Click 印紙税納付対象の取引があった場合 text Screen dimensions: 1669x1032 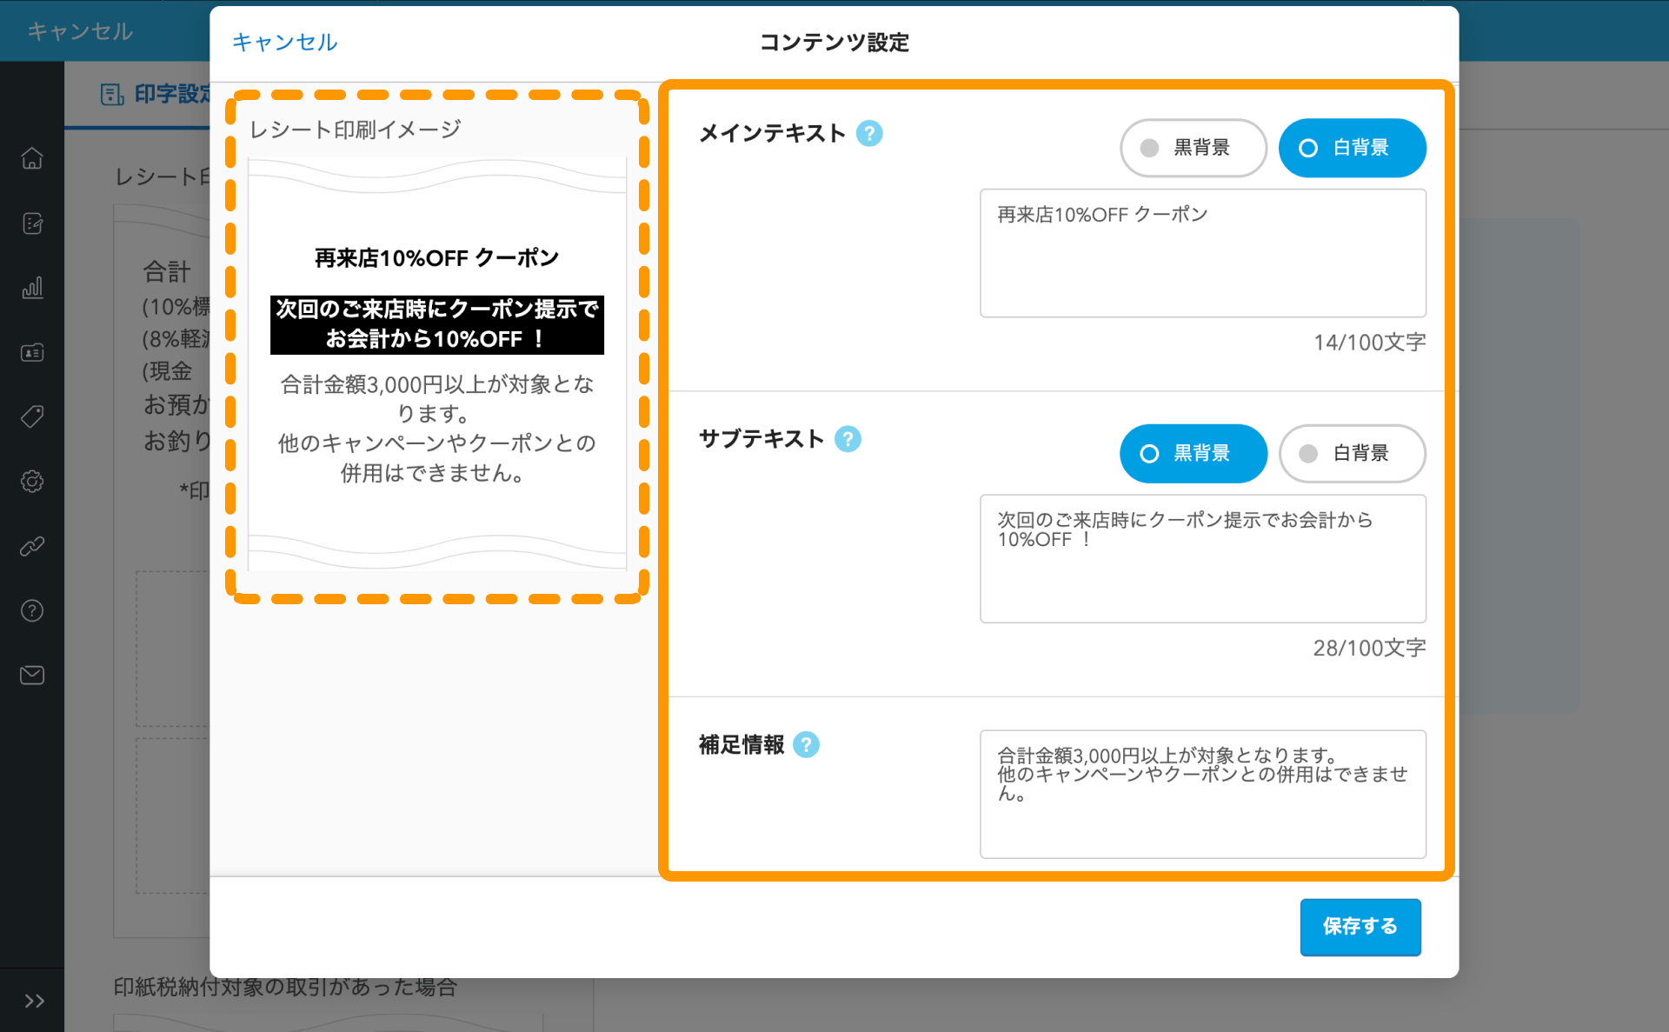[285, 987]
